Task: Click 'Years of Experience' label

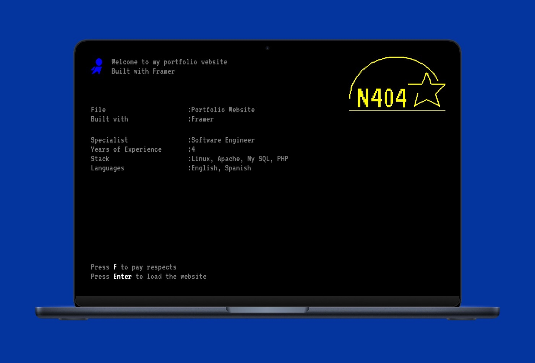Action: coord(126,149)
